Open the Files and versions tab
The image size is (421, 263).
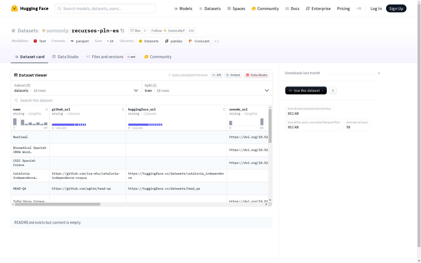(x=111, y=57)
